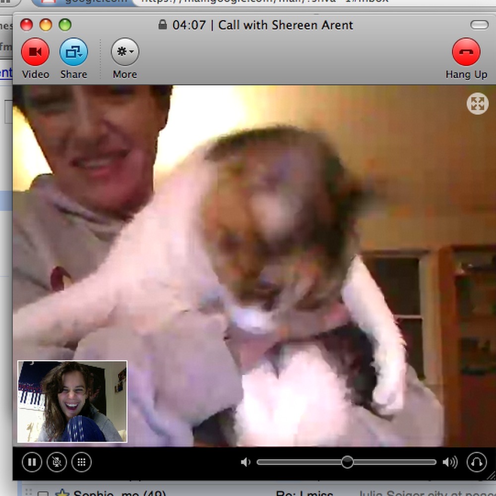
Task: End the call with Hang Up
Action: pos(466,53)
